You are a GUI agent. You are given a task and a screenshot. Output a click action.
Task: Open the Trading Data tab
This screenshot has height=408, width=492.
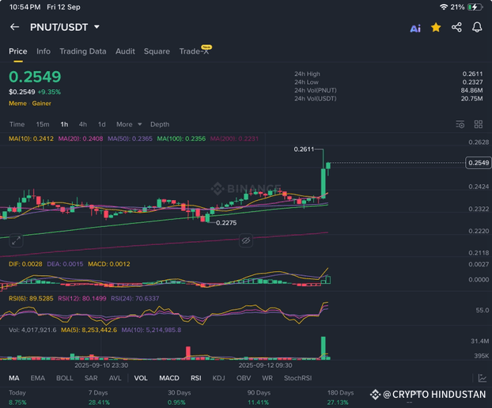click(x=83, y=51)
